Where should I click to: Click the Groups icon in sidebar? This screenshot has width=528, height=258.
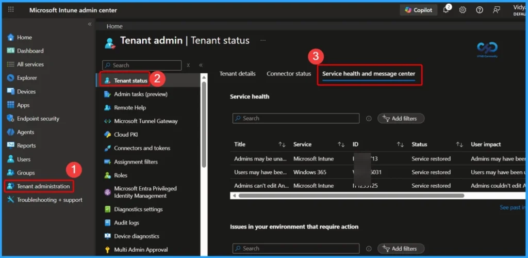(11, 173)
